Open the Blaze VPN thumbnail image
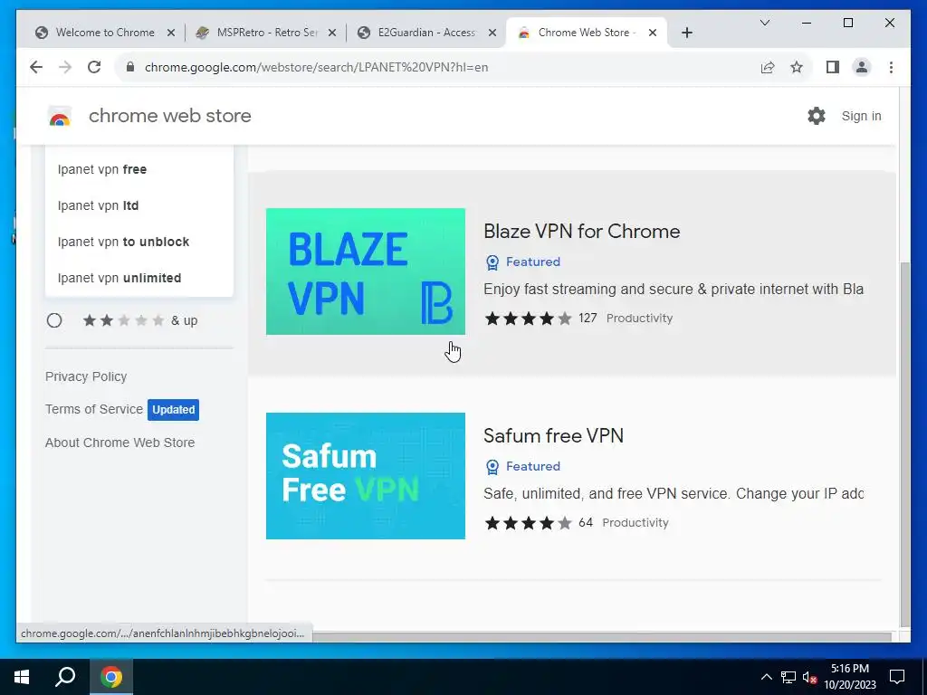The image size is (927, 695). coord(366,271)
